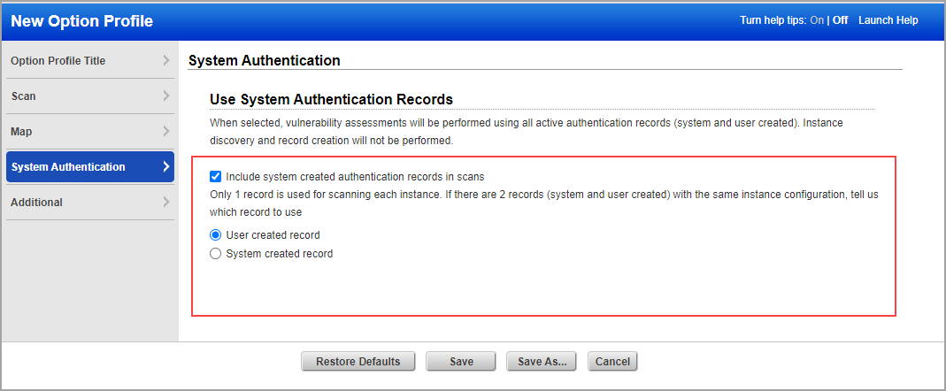This screenshot has width=946, height=391.
Task: Select the System Authentication tab
Action: pyautogui.click(x=90, y=167)
